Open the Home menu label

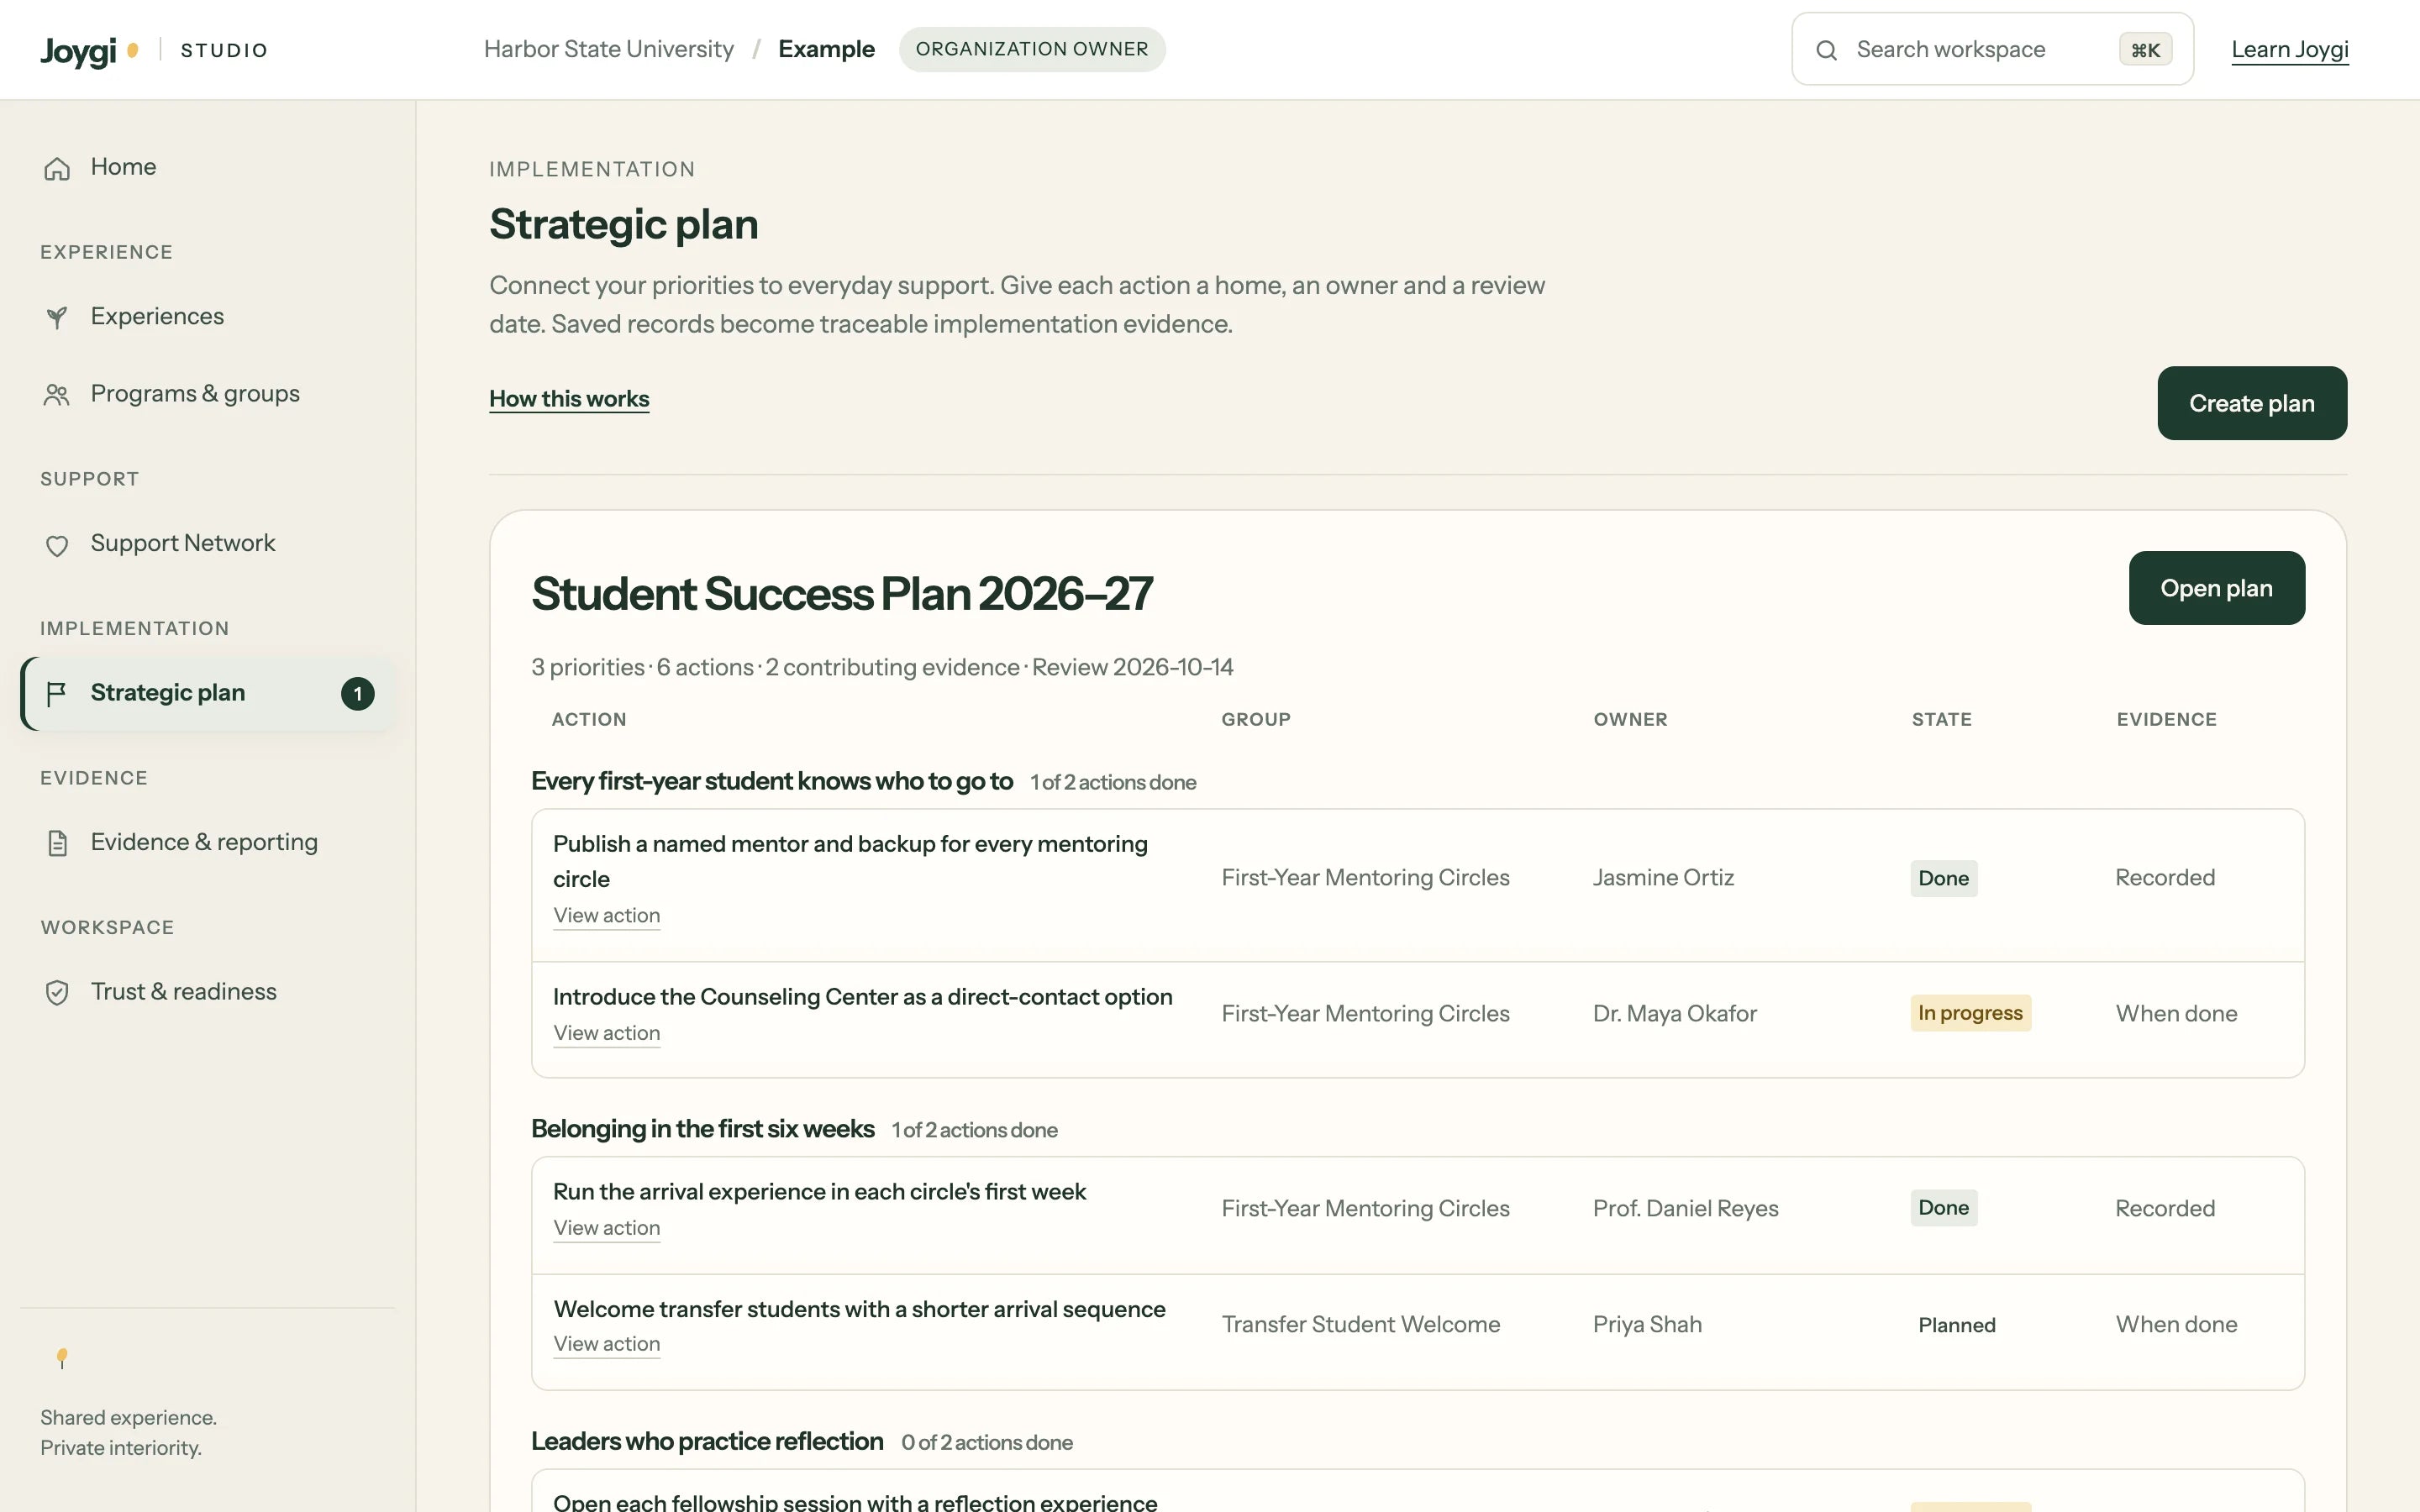click(123, 167)
